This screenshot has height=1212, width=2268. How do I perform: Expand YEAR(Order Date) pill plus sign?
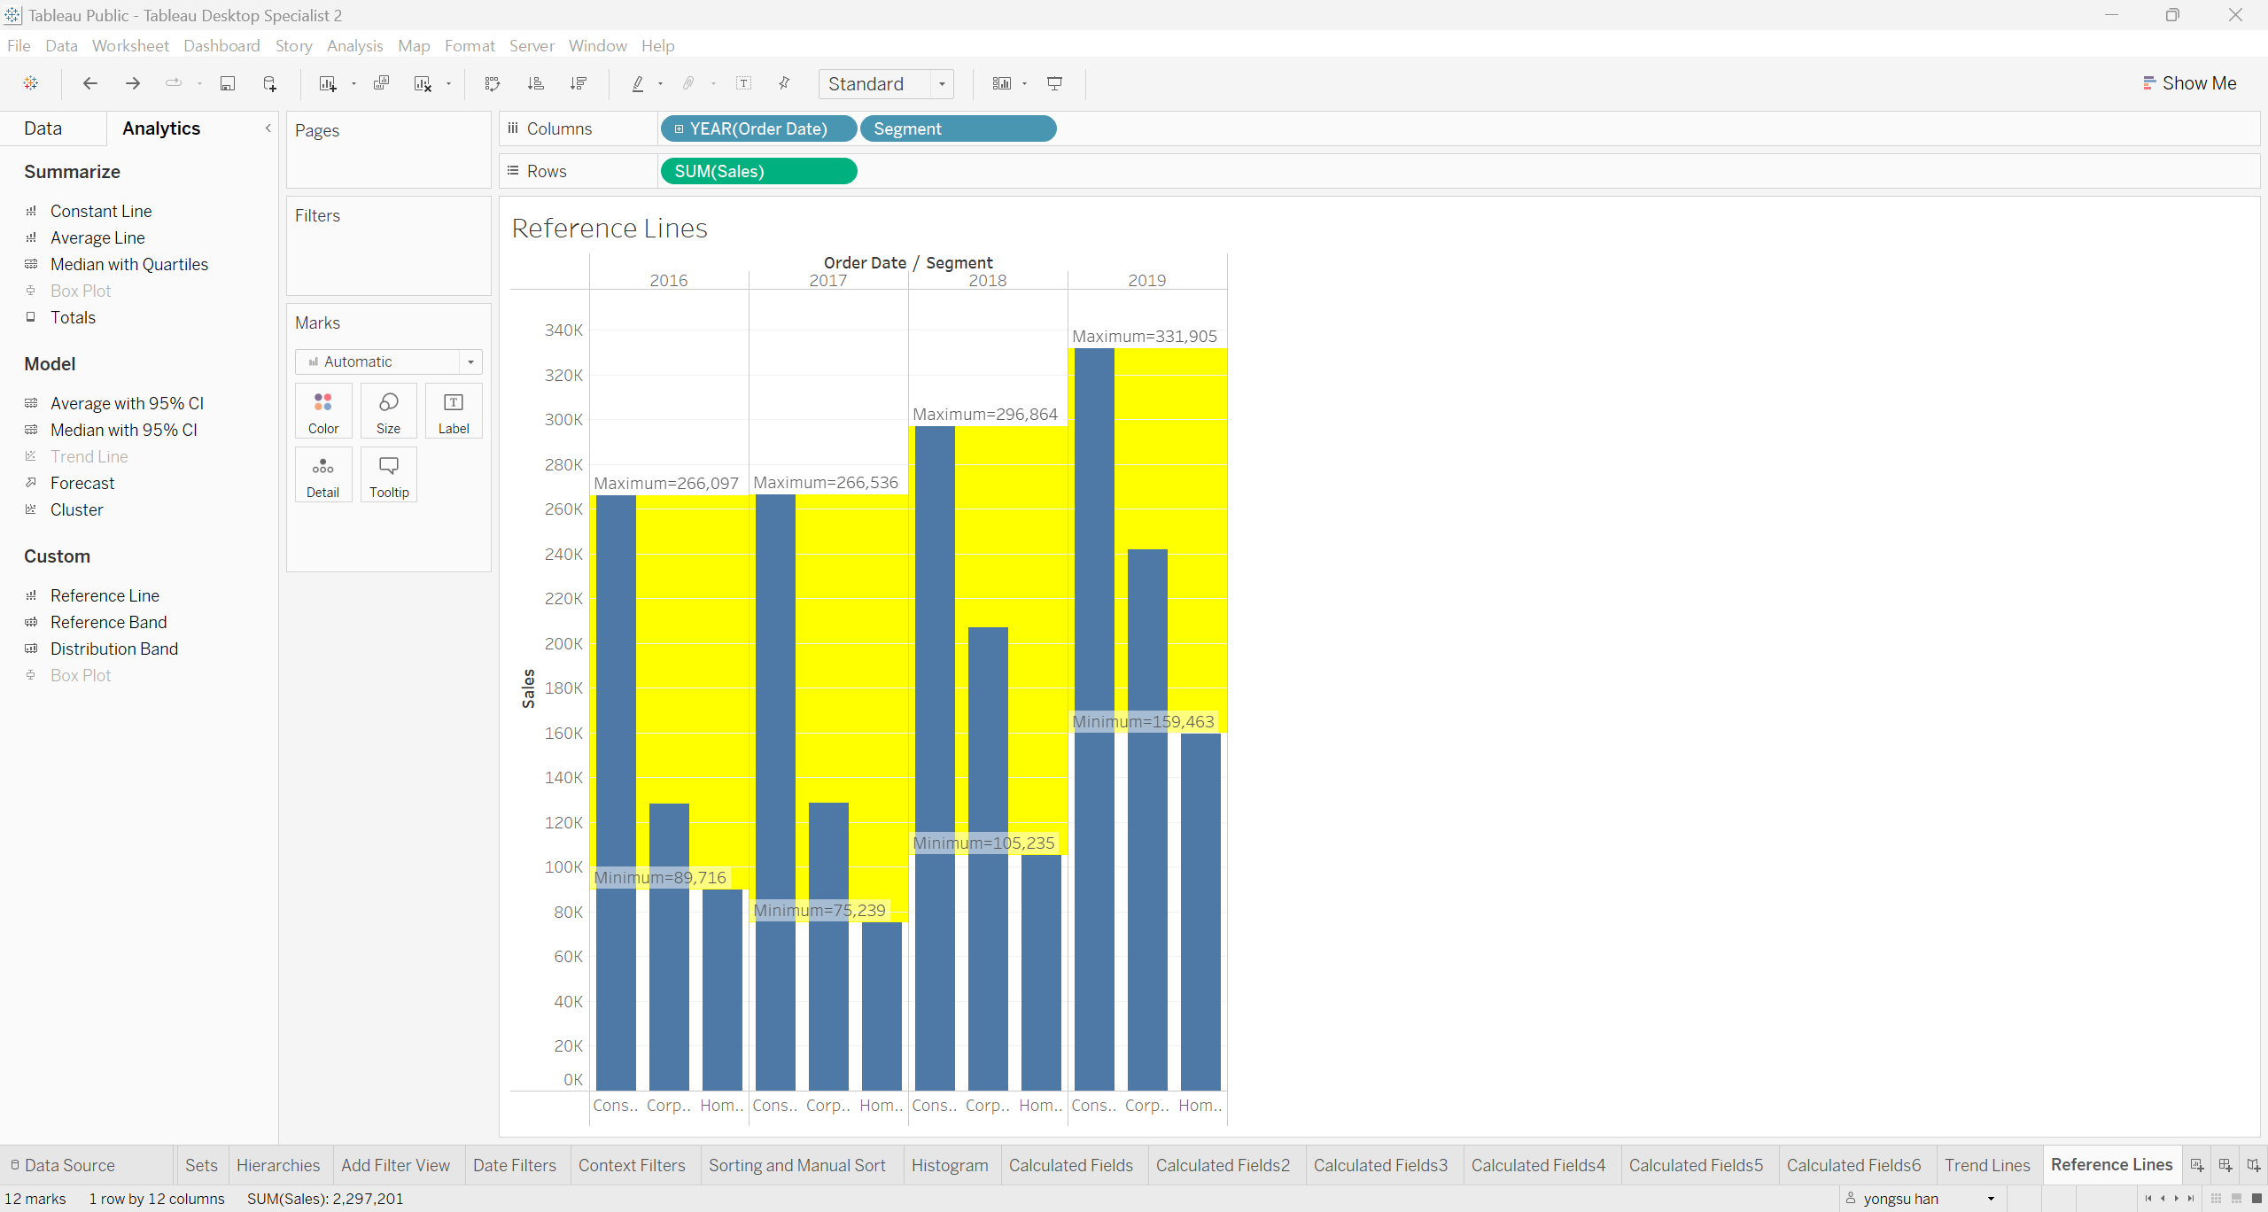coord(679,129)
